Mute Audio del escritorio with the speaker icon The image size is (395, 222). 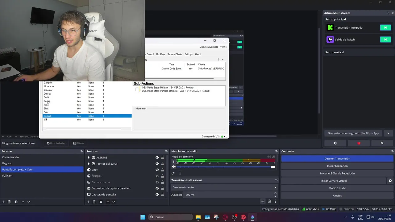(x=174, y=167)
